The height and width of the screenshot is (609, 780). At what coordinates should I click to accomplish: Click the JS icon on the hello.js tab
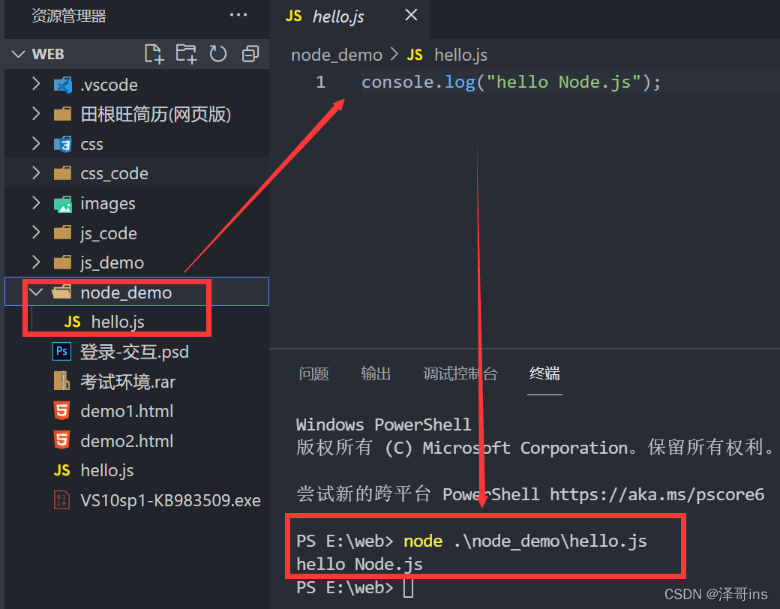[x=293, y=16]
